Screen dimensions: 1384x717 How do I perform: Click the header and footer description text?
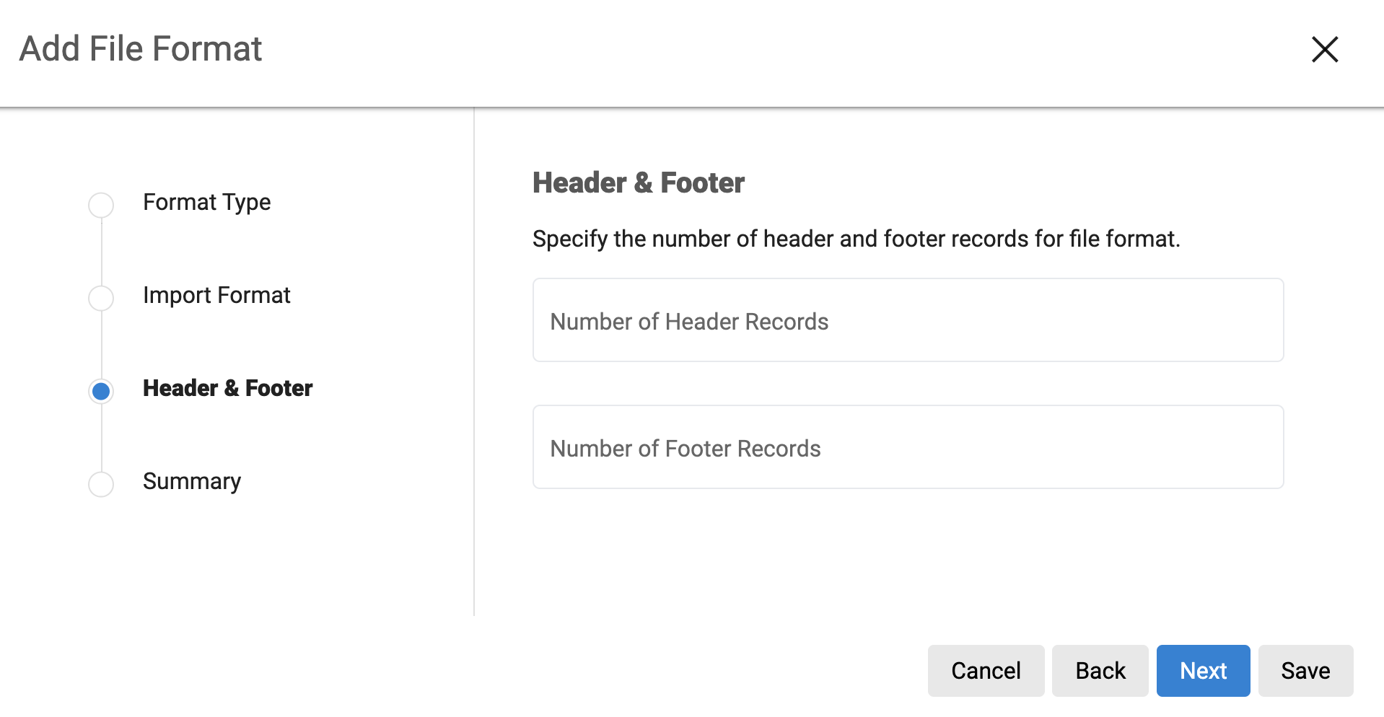point(856,239)
